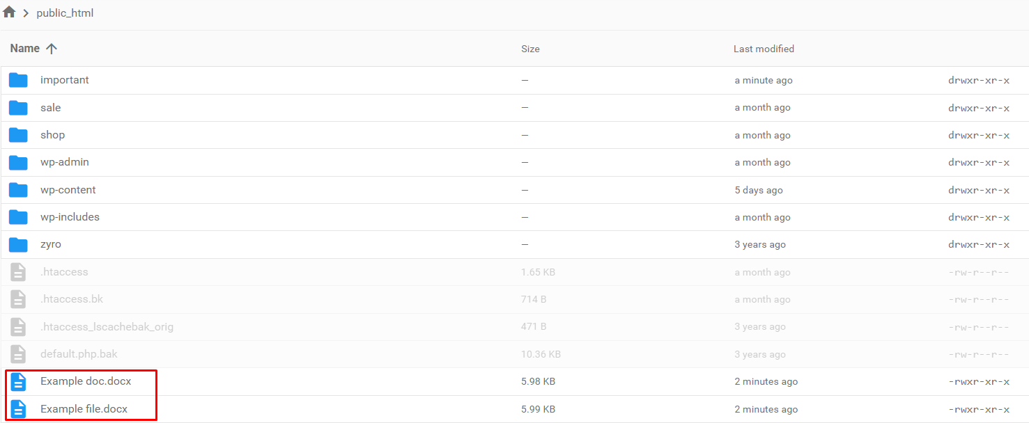This screenshot has height=423, width=1029.
Task: Click the wp-content folder icon
Action: (x=18, y=190)
